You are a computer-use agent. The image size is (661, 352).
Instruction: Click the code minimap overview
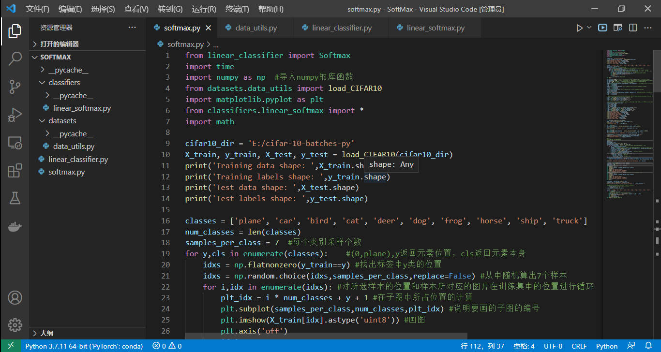click(x=629, y=126)
